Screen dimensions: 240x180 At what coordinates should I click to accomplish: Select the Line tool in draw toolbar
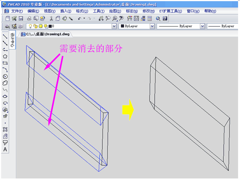click(x=5, y=36)
